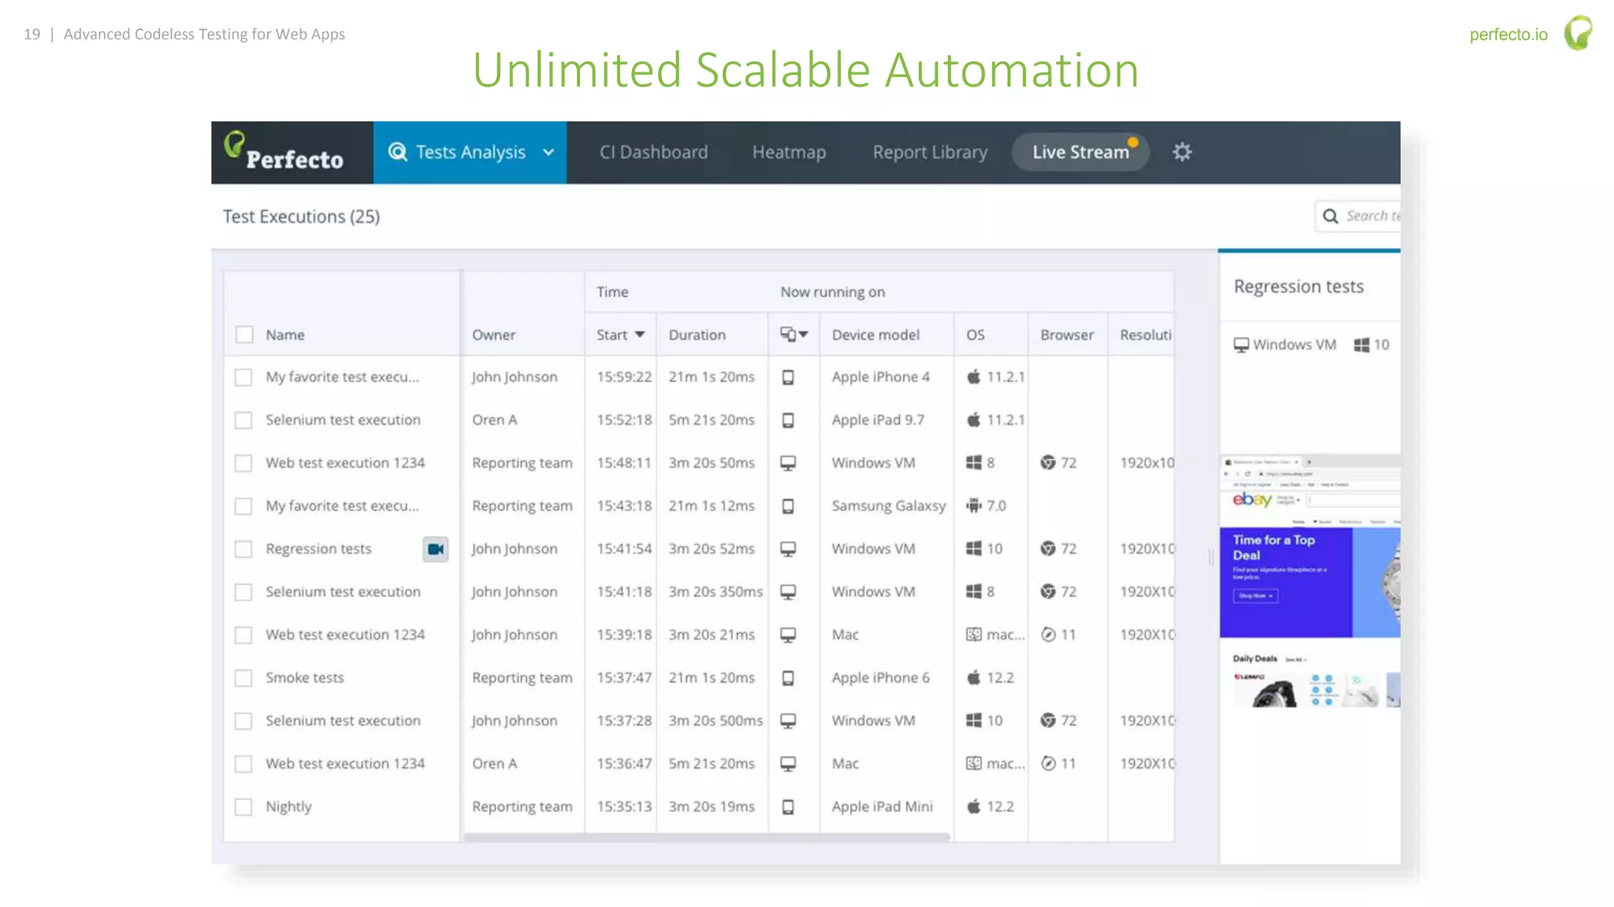Screen dimensions: 1614x907
Task: Open the Live Stream view
Action: tap(1080, 152)
